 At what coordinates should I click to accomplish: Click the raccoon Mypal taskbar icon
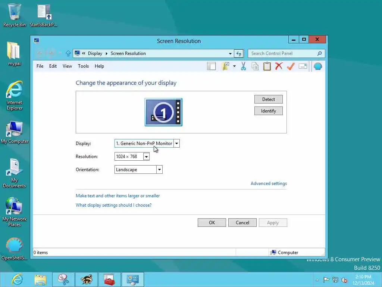click(87, 280)
